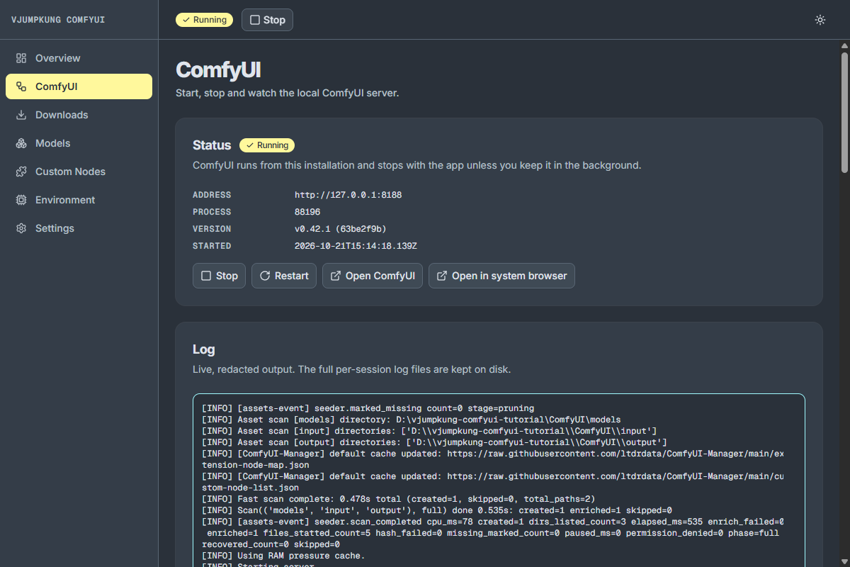850x567 pixels.
Task: Click the scrollbar up arrow
Action: click(844, 45)
